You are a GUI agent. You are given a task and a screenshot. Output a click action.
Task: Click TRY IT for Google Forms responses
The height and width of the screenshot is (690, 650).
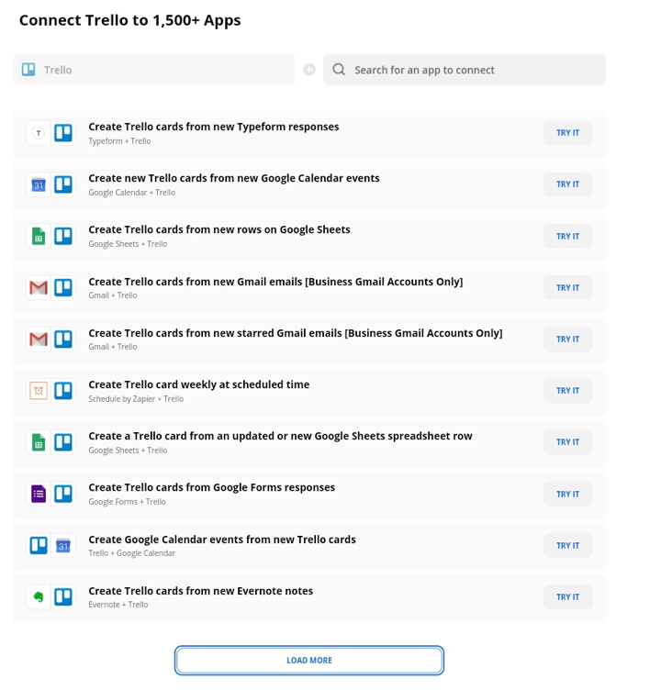coord(567,495)
